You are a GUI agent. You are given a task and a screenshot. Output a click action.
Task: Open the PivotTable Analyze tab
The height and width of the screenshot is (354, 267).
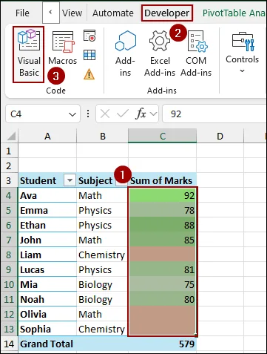point(234,13)
